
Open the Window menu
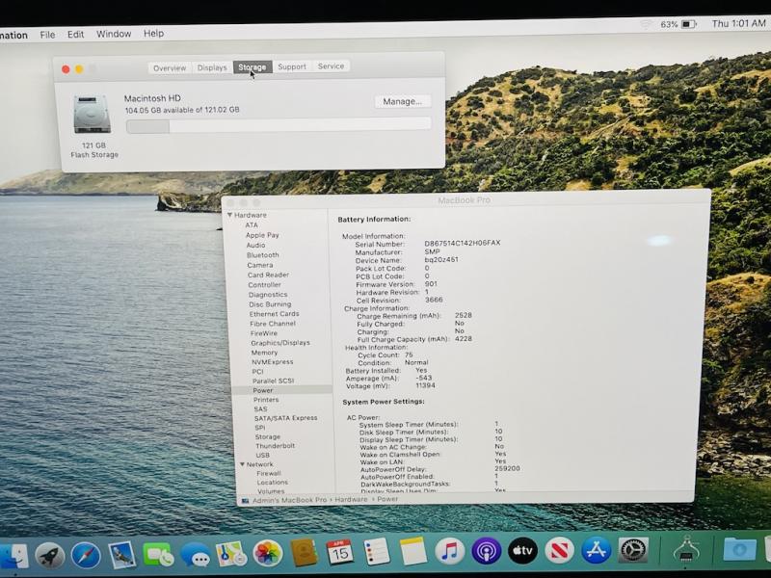(x=114, y=34)
